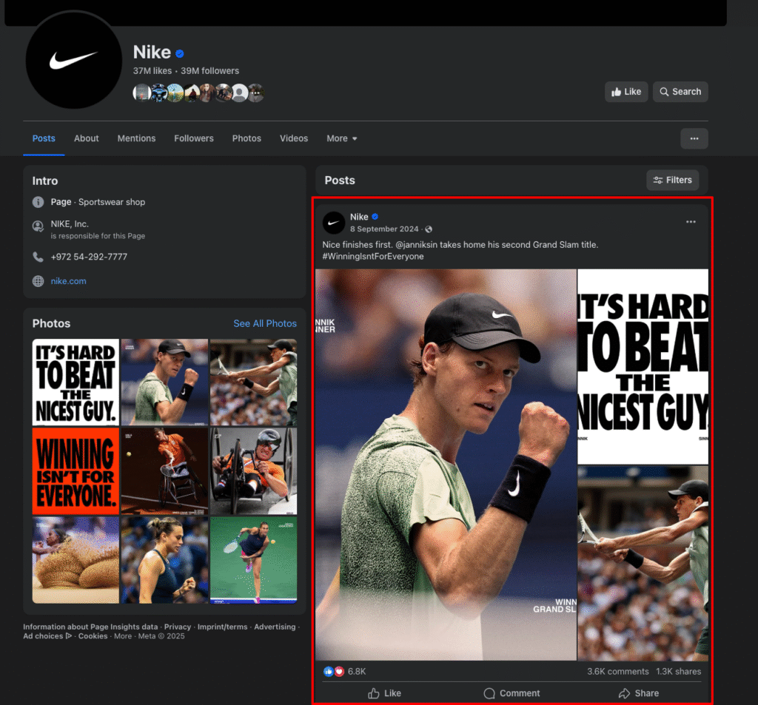Search within the Nike page
Screen dimensions: 758x705
click(x=680, y=92)
